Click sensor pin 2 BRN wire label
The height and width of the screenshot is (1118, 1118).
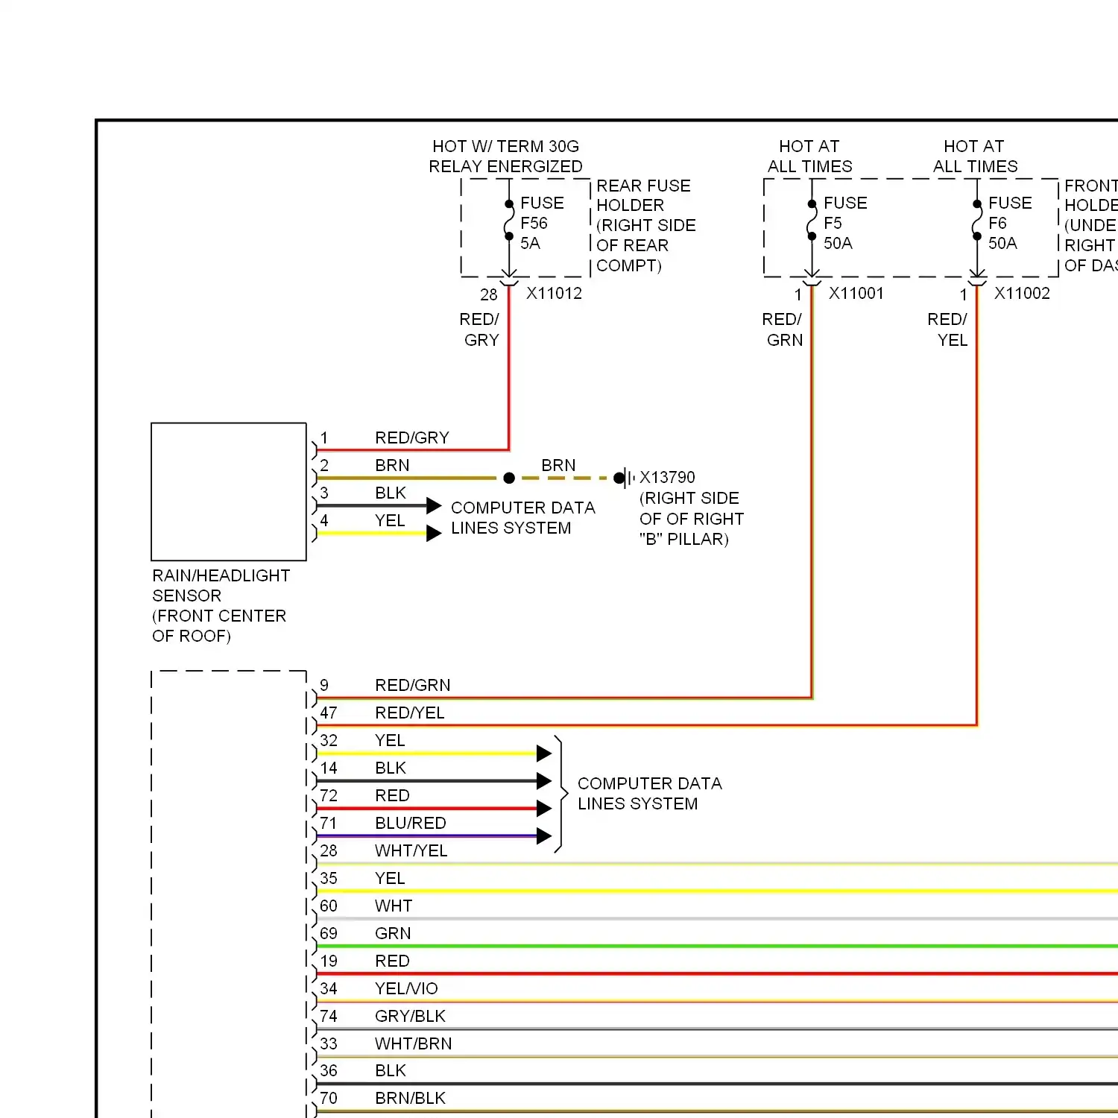click(x=392, y=465)
